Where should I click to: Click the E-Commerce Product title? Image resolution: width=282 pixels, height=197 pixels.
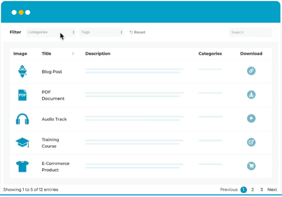56,166
